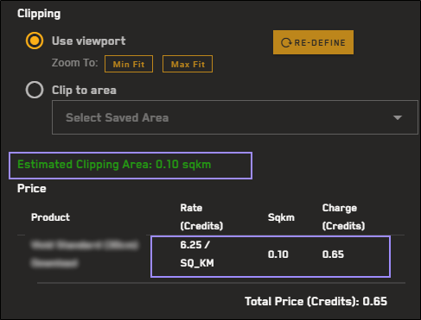The width and height of the screenshot is (421, 320).
Task: Select the Use viewport radio button
Action: [35, 41]
